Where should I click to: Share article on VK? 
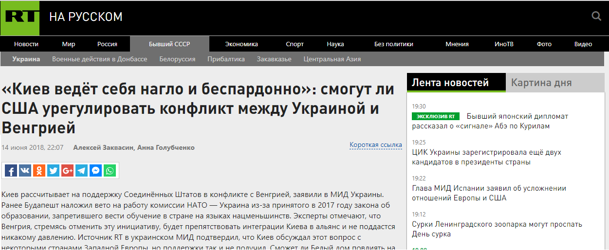click(25, 170)
